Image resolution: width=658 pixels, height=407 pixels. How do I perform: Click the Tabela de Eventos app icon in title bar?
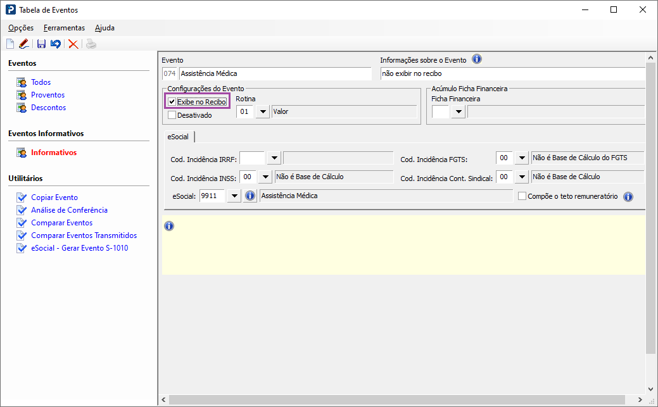click(11, 9)
